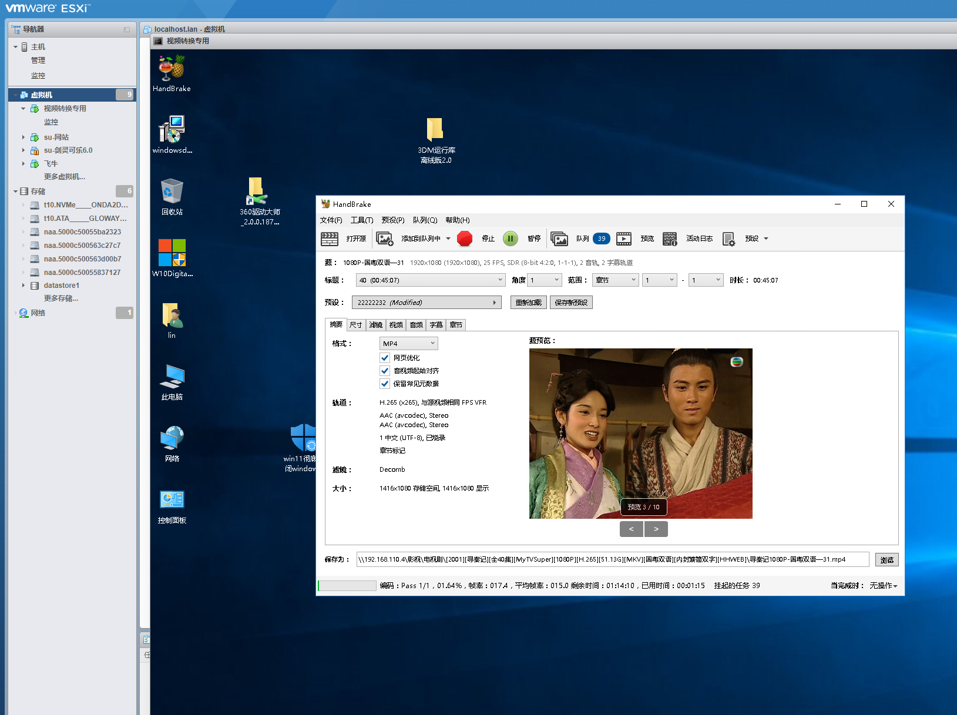This screenshot has height=715, width=957.
Task: Open the 队列(Q) menu
Action: [425, 220]
